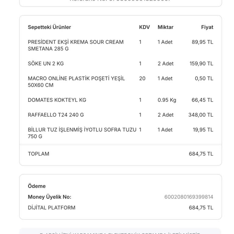This screenshot has height=234, width=234.
Task: Click the 159,90 TL price
Action: tap(201, 63)
